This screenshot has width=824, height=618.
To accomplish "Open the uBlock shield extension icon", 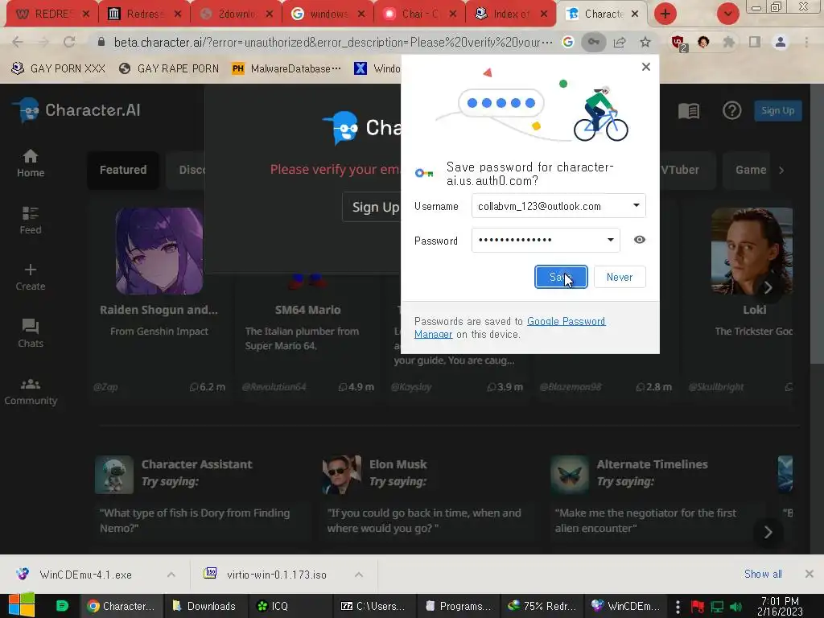I will point(678,43).
